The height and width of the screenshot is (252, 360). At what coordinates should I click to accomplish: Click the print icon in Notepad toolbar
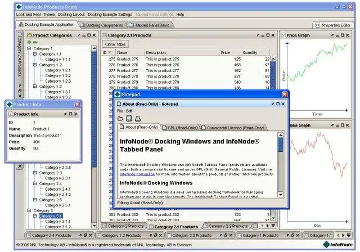point(137,119)
